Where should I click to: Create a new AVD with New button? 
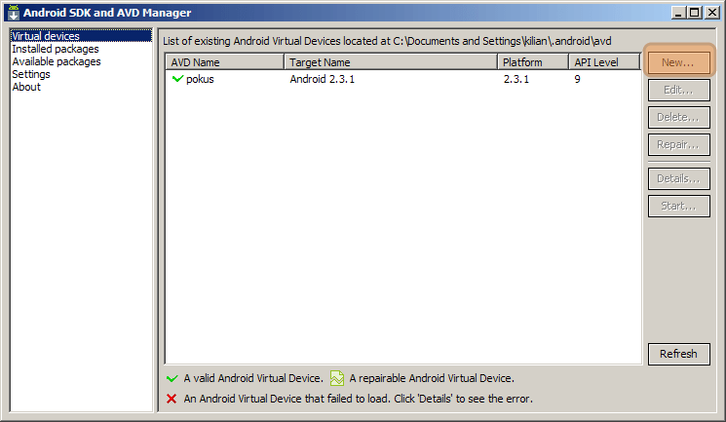pyautogui.click(x=679, y=62)
